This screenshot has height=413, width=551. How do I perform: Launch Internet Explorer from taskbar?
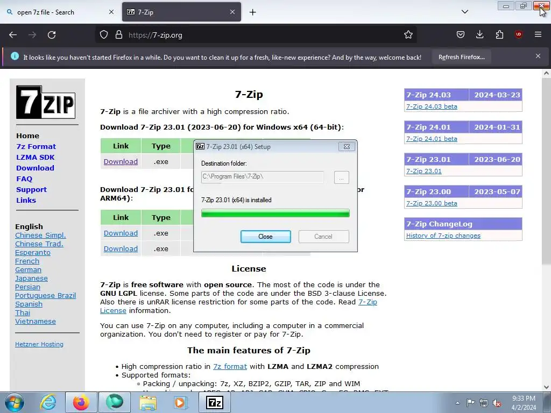pos(48,402)
